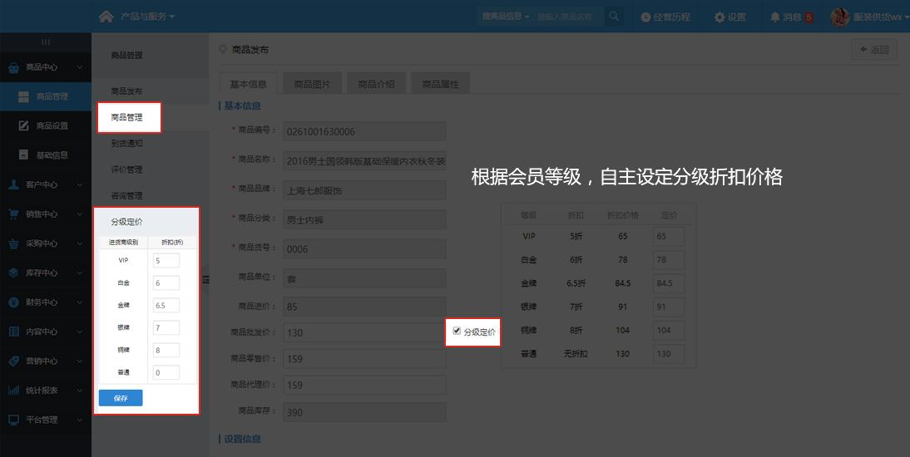Focus the 请输入商品名称 search box
The height and width of the screenshot is (457, 910).
(568, 17)
